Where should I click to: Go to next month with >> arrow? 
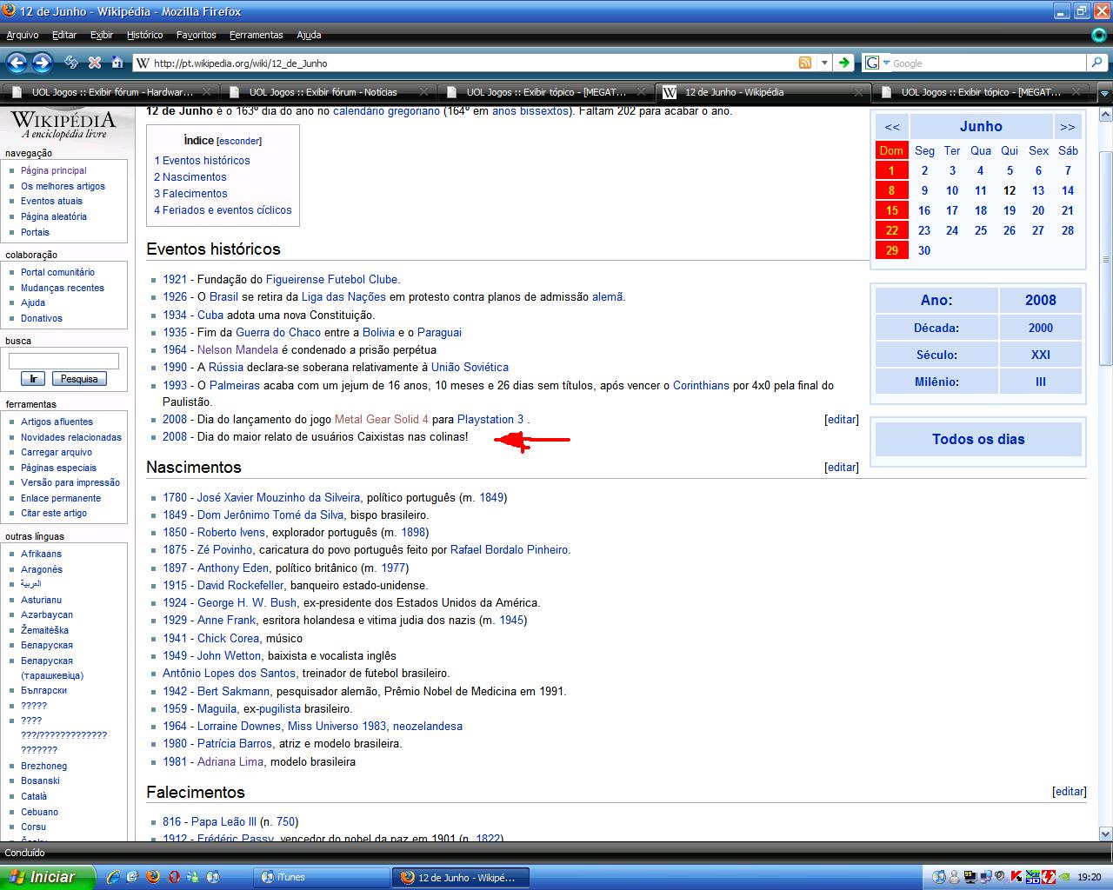click(x=1067, y=127)
